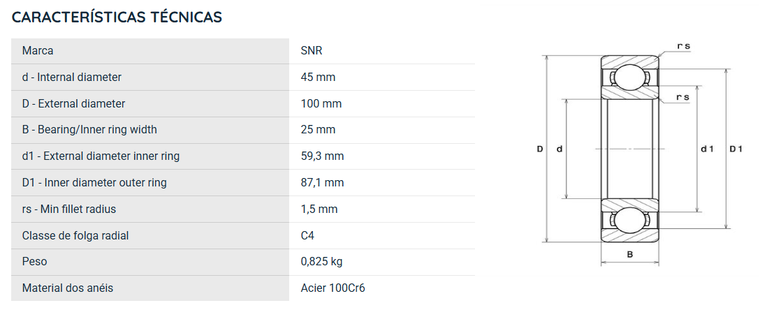Screen dimensions: 760x310
Task: Select the D - External diameter label
Action: pos(73,103)
